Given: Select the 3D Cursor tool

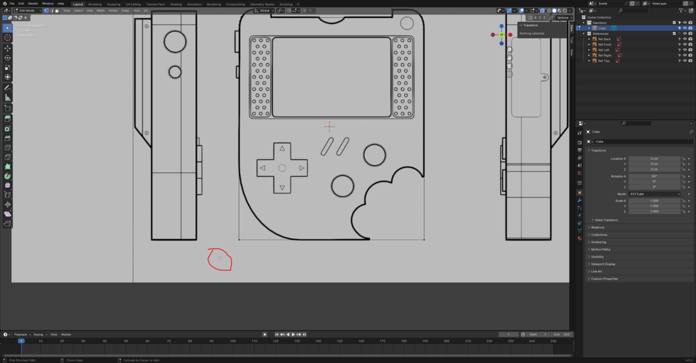Looking at the screenshot, I should click(x=8, y=37).
